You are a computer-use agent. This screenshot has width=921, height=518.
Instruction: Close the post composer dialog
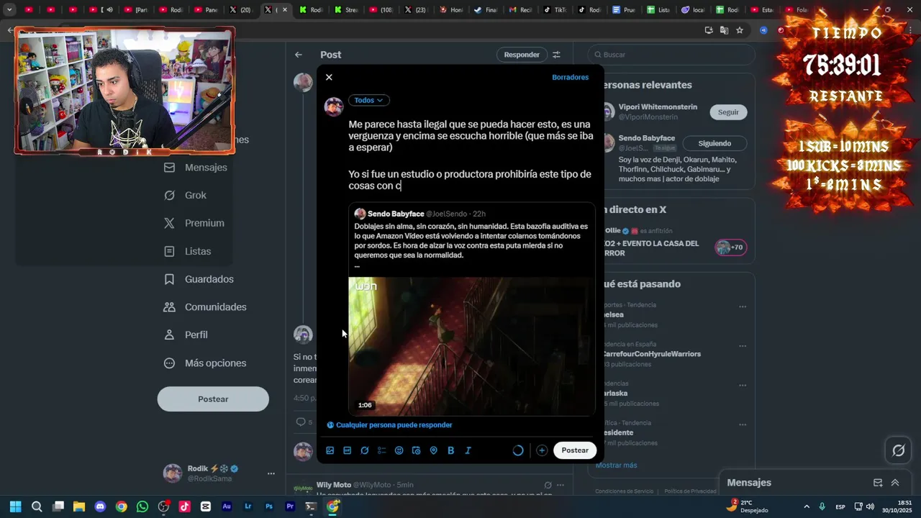(329, 77)
